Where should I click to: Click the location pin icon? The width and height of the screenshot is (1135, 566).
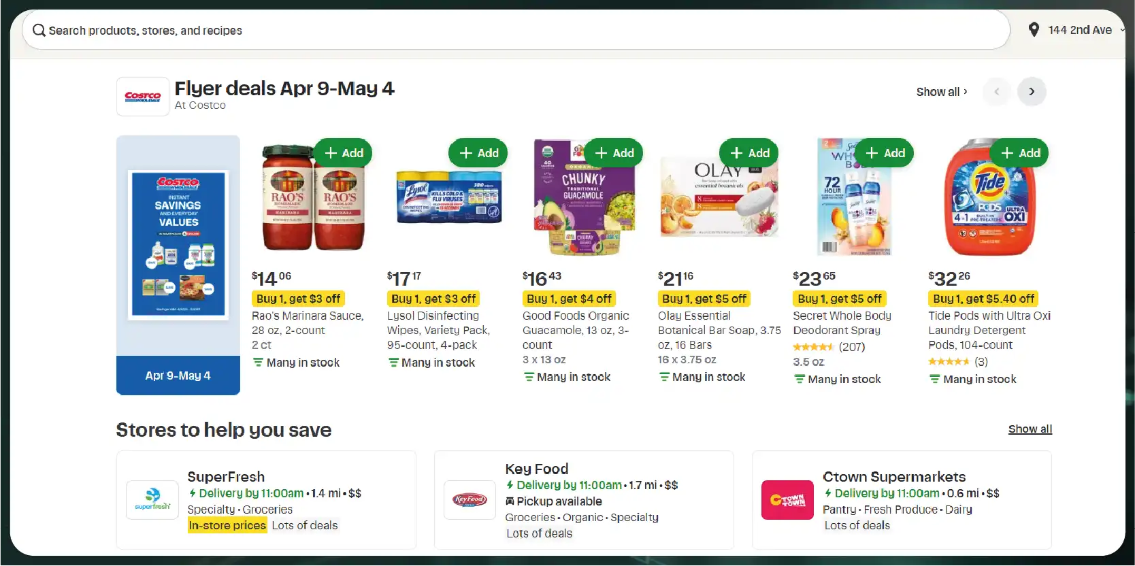pos(1034,30)
